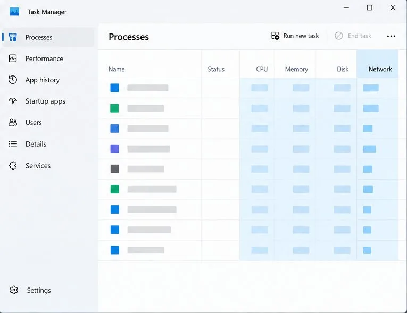Viewport: 407px width, 313px height.
Task: Maximize the Task Manager window
Action: (x=369, y=7)
